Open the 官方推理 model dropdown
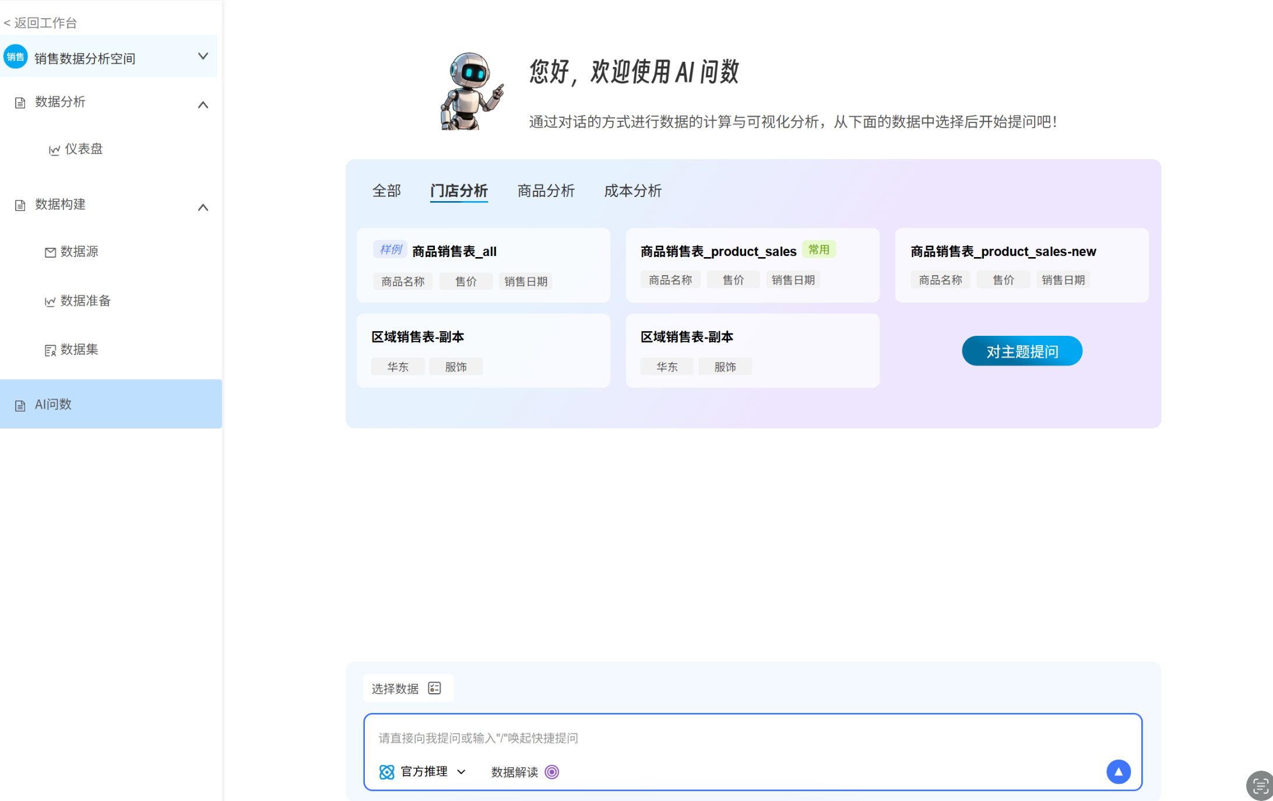Screen dimensions: 1273x801 (462, 772)
